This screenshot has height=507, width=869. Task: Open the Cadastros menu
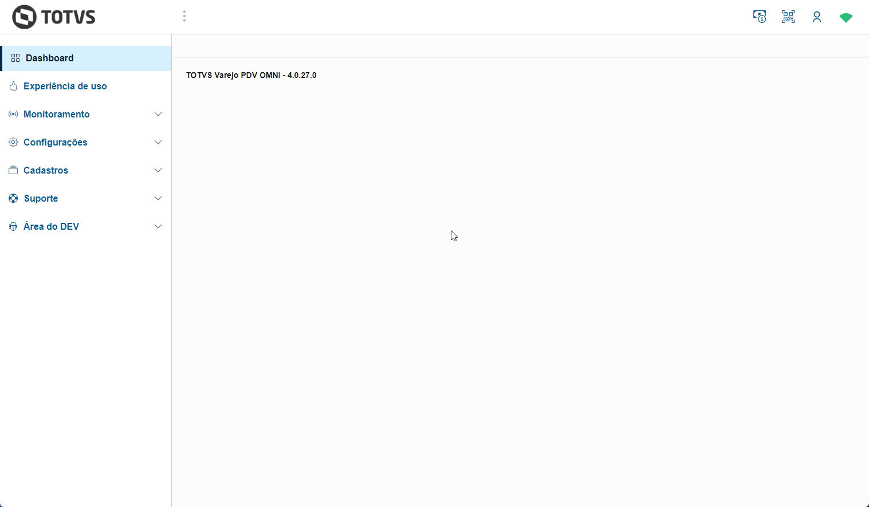[x=86, y=170]
